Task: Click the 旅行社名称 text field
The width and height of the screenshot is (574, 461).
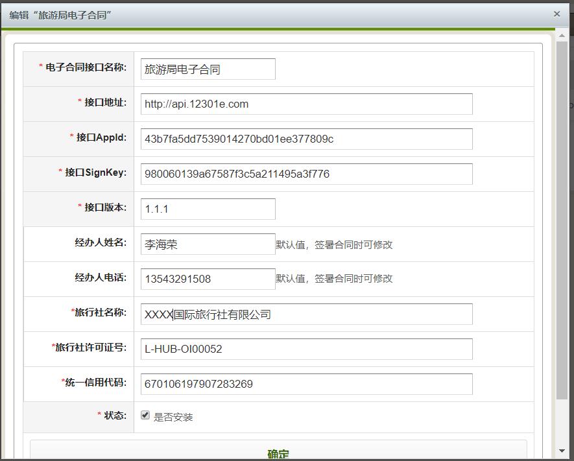Action: (x=306, y=314)
